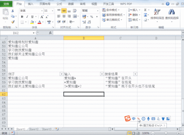This screenshot has height=135, width=184.
Task: Open Format as Table (套用表格格式) menu
Action: (x=113, y=15)
